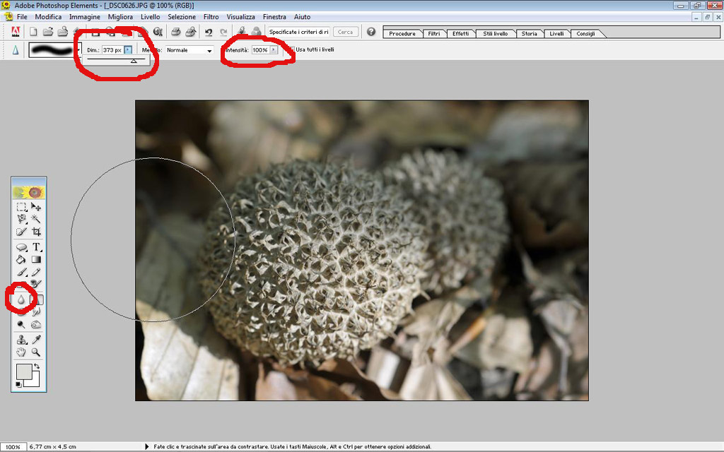Select the Magic Wand tool
724x452 pixels.
pos(36,220)
